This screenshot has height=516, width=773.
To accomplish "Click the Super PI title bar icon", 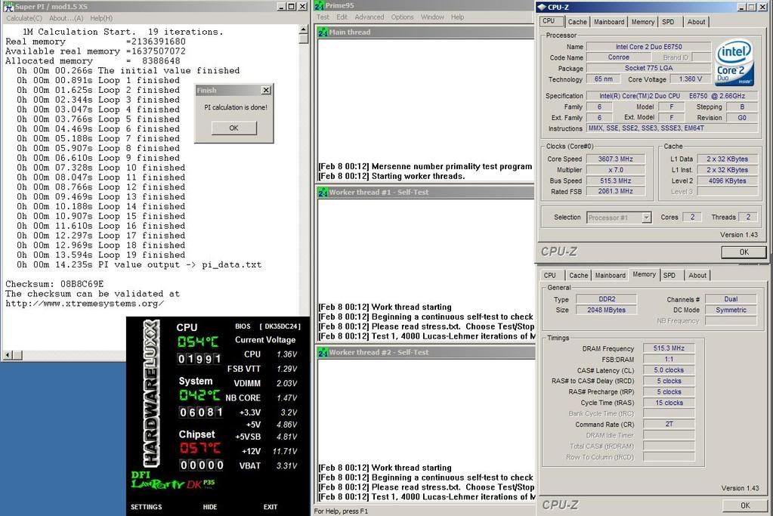I will pos(8,6).
